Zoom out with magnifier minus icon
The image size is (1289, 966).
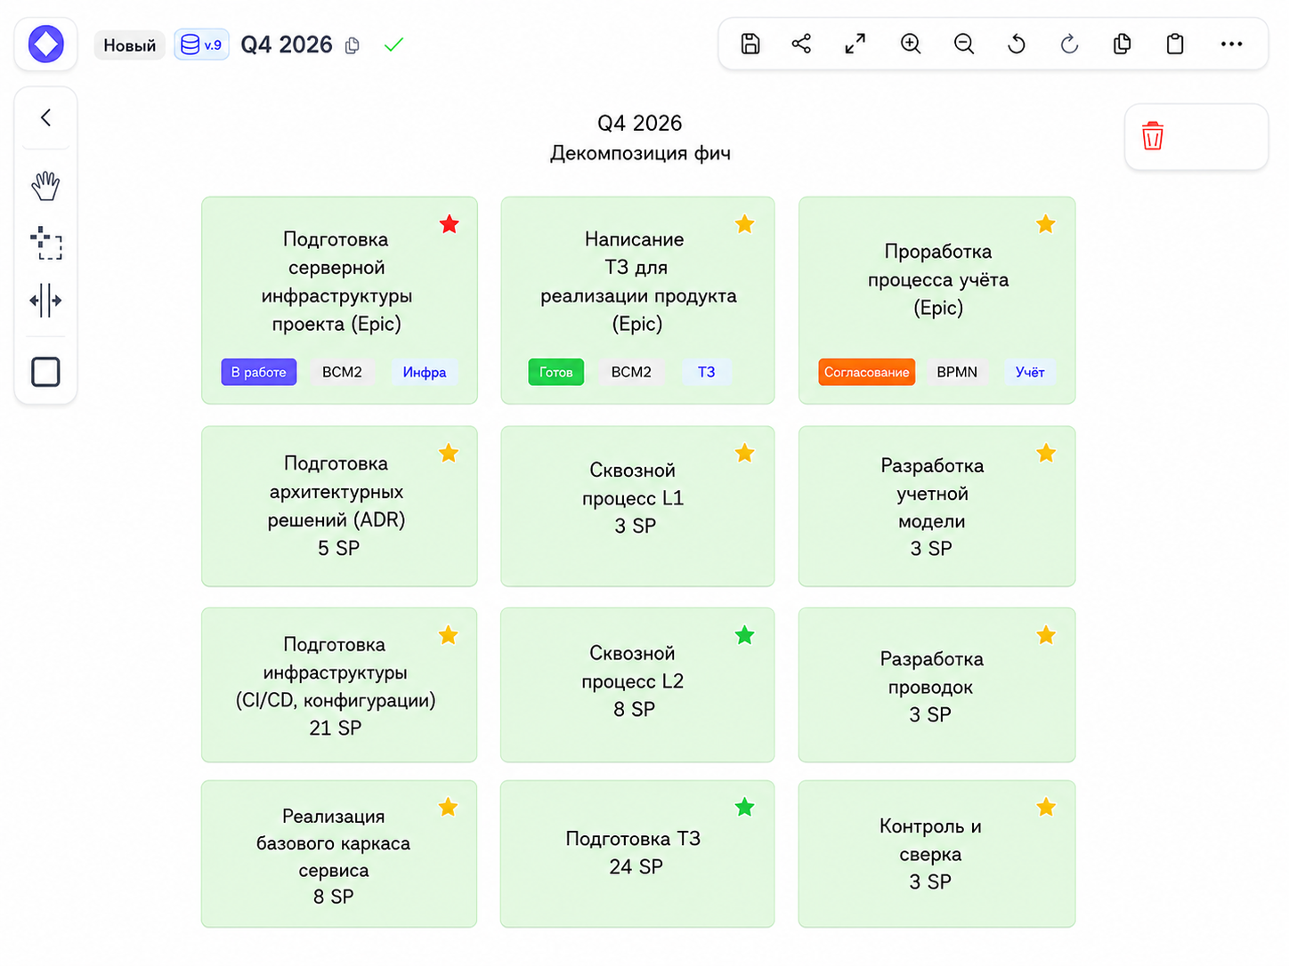(x=963, y=44)
